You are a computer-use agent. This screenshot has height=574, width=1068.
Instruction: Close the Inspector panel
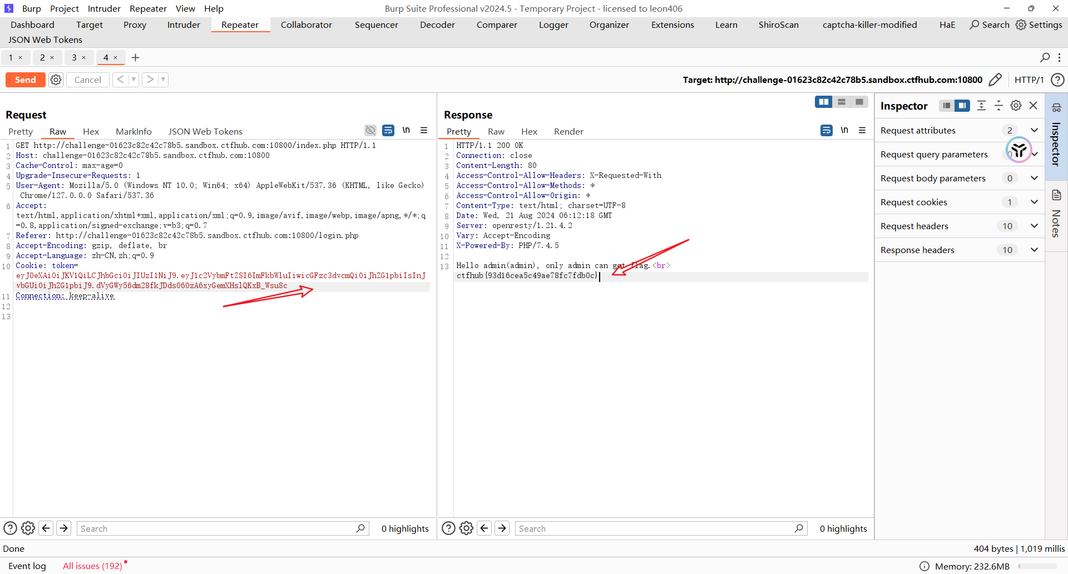click(1034, 106)
